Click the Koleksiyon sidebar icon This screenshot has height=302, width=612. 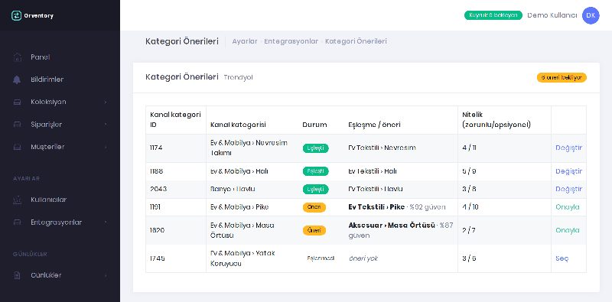click(x=17, y=102)
